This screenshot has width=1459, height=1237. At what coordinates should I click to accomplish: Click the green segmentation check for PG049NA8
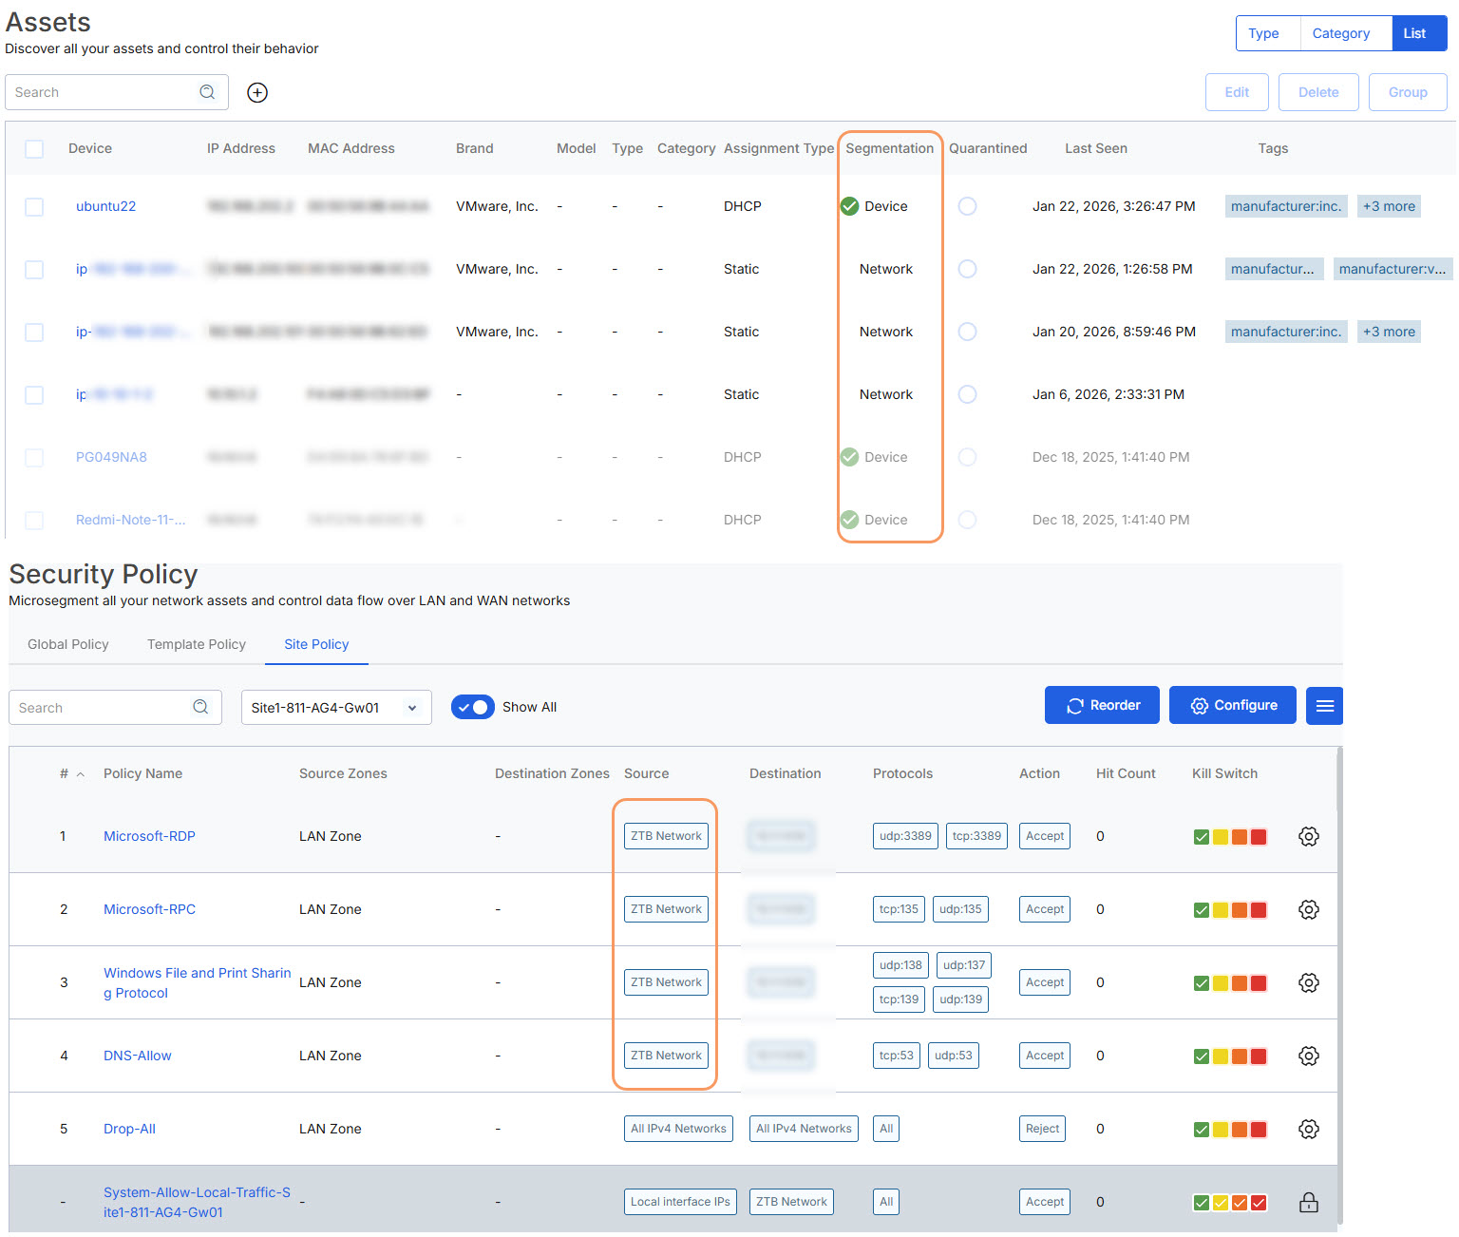(850, 457)
